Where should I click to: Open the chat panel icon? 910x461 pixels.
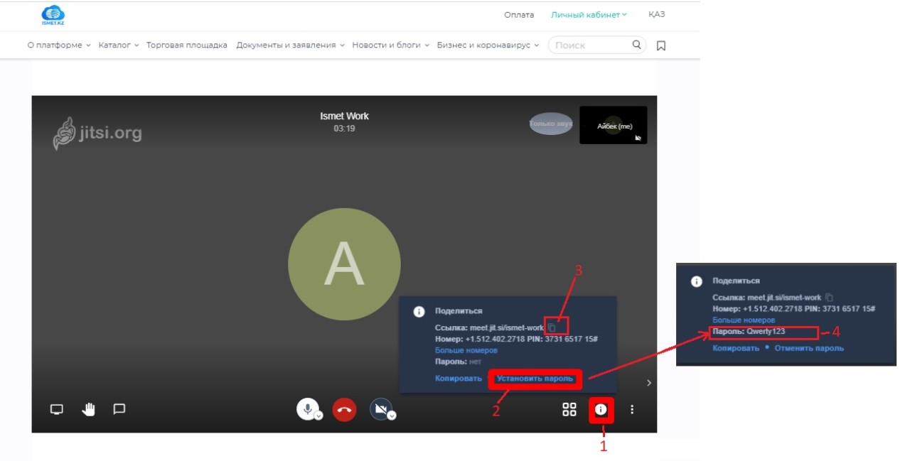point(119,409)
